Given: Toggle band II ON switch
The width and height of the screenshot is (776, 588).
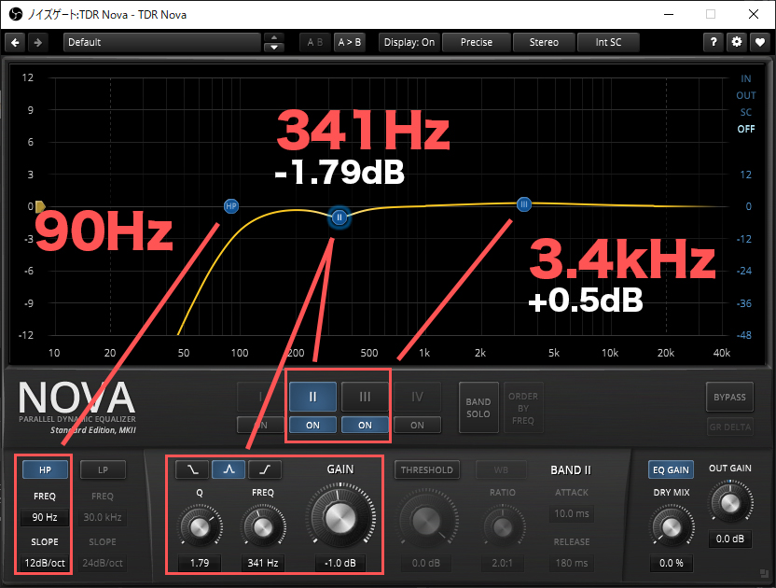Looking at the screenshot, I should coord(312,425).
